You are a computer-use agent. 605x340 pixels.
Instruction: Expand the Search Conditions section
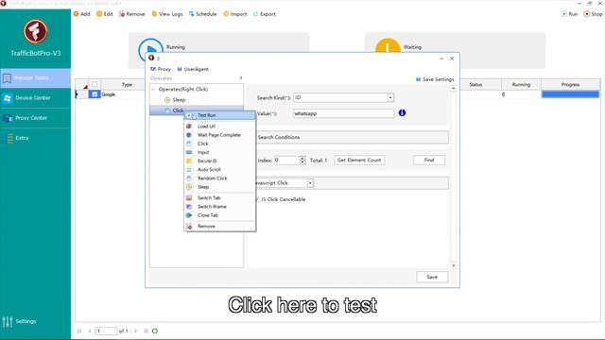coord(353,137)
